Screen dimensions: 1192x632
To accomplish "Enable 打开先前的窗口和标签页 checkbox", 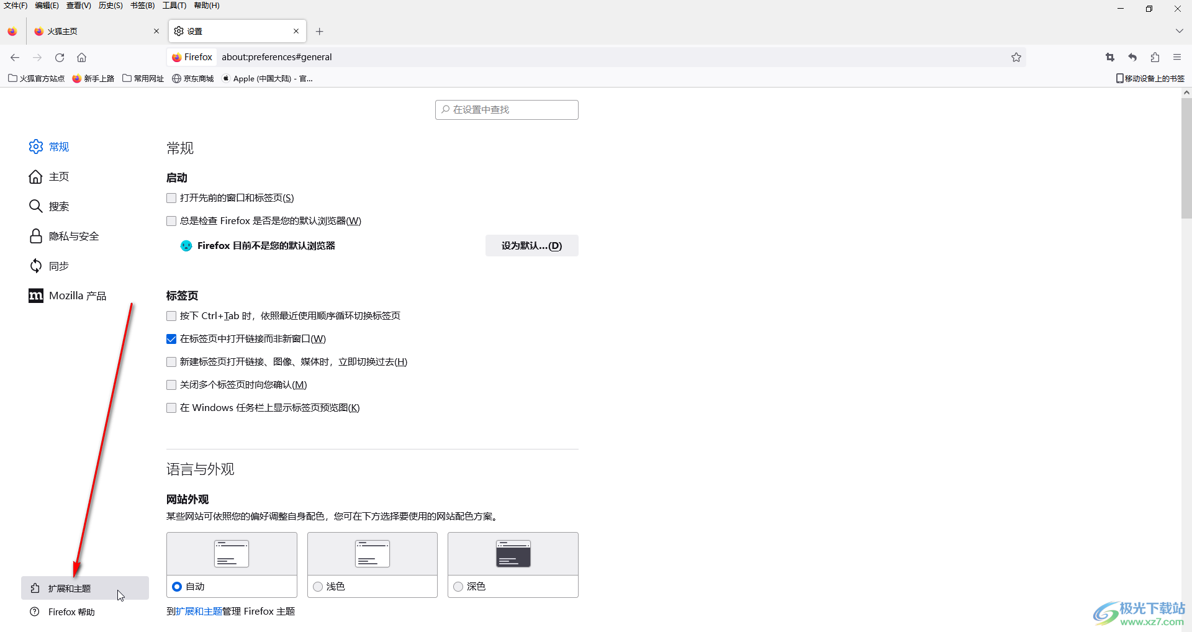I will [x=171, y=198].
